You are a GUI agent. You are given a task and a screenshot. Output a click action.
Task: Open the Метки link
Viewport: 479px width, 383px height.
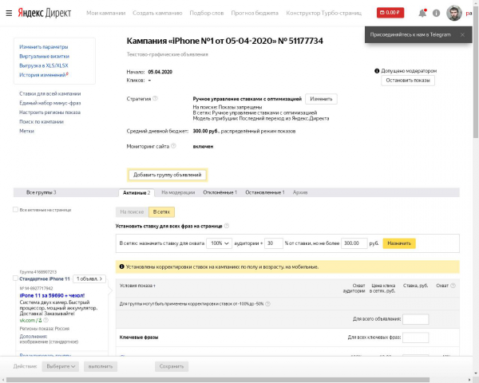[x=26, y=131]
